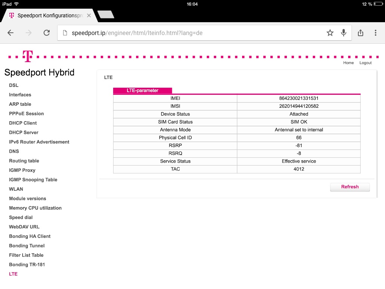Tap the microphone voice search icon

tap(344, 33)
